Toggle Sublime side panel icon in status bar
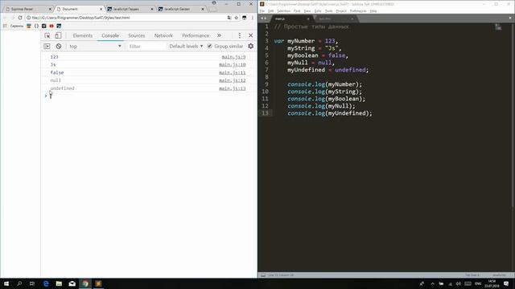 (263, 275)
